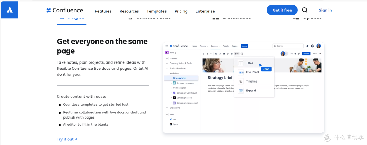Collapse the CONTENT section chevron
This screenshot has width=367, height=145.
tap(167, 59)
